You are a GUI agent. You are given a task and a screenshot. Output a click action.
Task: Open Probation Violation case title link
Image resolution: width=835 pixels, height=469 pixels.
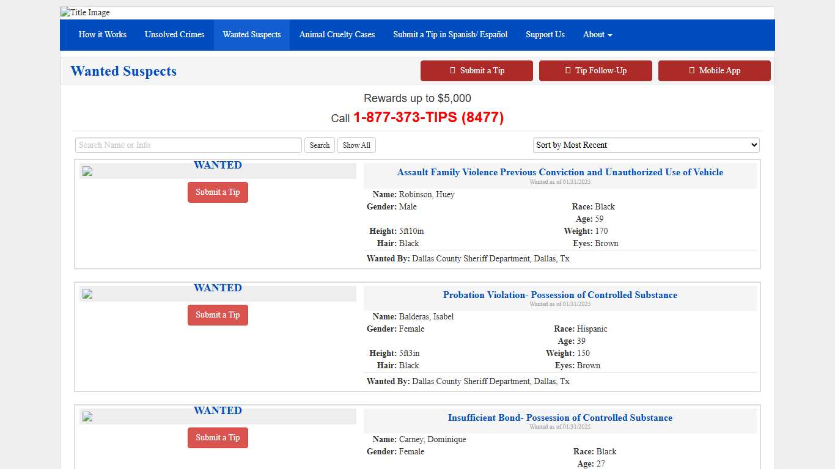[x=560, y=295]
